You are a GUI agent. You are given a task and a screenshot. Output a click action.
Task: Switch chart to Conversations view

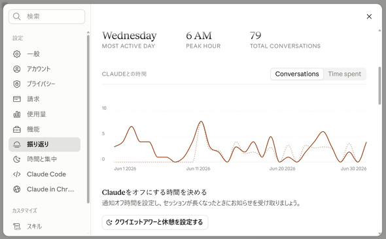[297, 74]
